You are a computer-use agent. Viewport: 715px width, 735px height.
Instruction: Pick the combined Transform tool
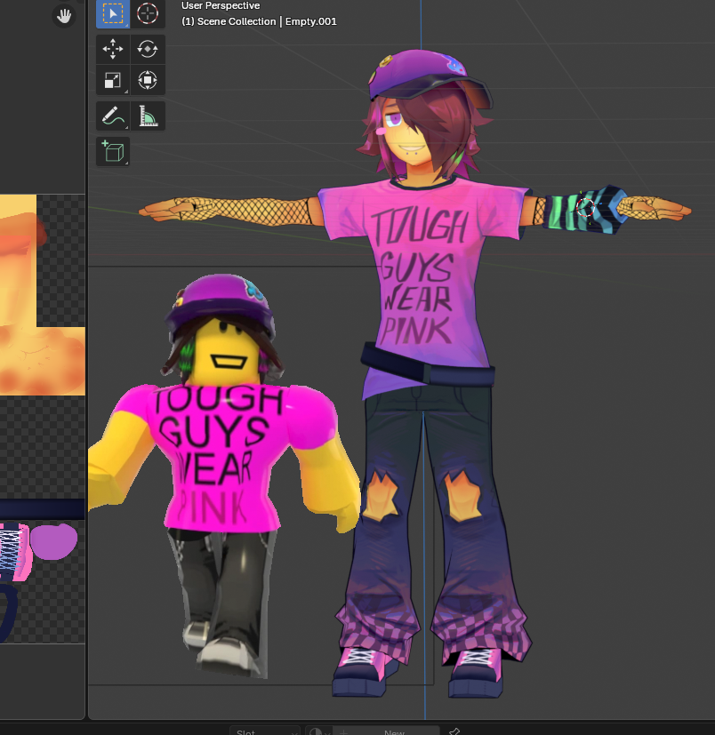[148, 80]
